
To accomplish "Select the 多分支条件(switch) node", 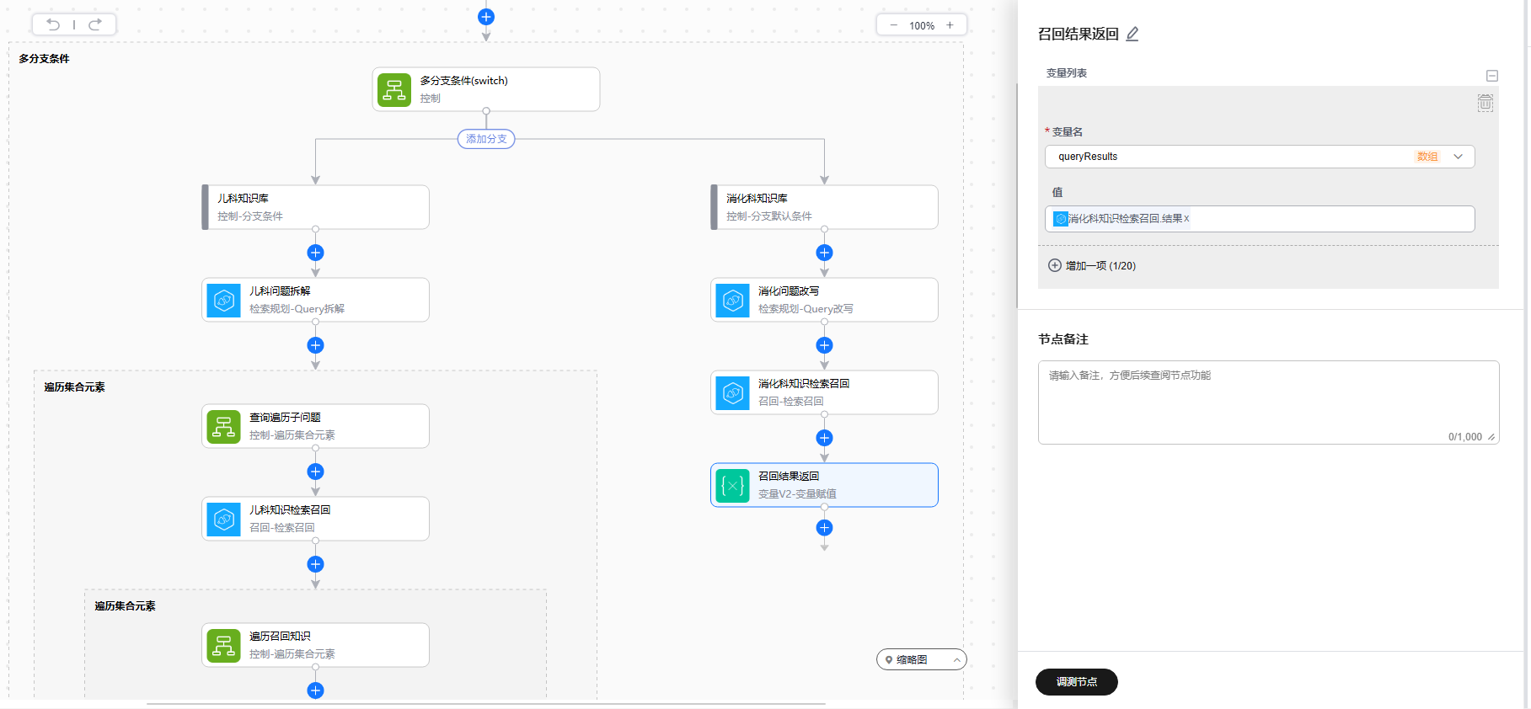I will 486,89.
